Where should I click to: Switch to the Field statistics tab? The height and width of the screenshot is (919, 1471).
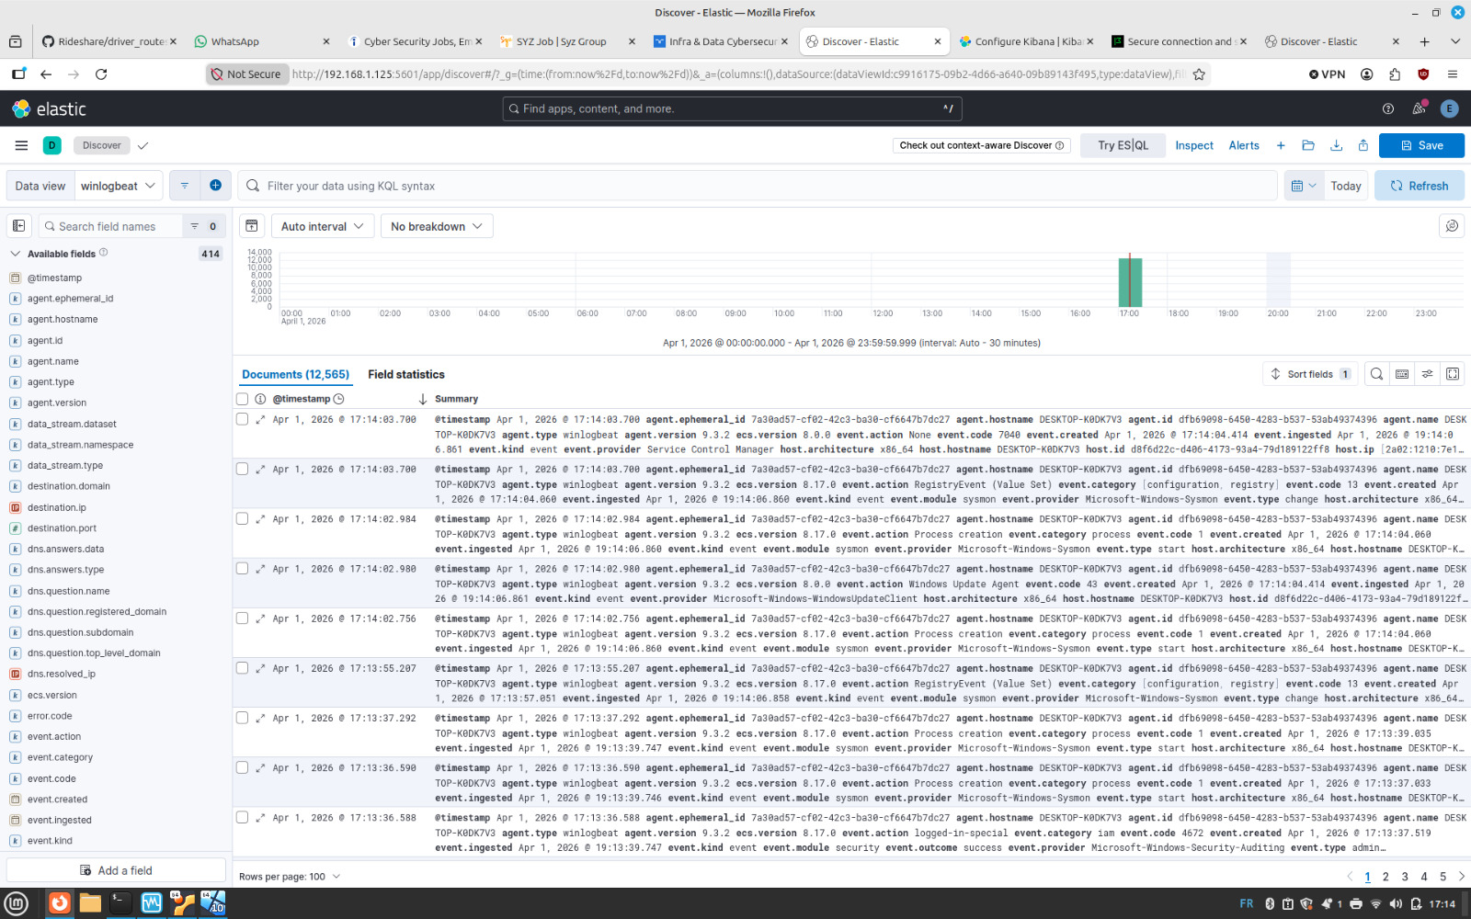(x=405, y=374)
